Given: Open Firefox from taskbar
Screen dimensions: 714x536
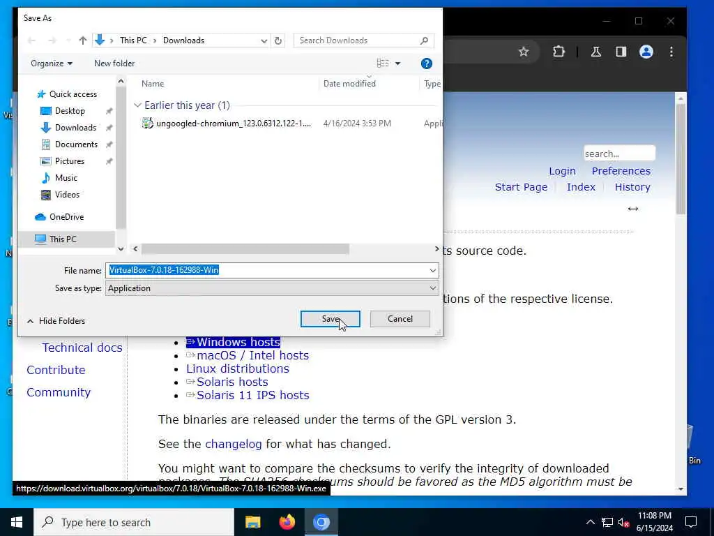Looking at the screenshot, I should pos(287,522).
